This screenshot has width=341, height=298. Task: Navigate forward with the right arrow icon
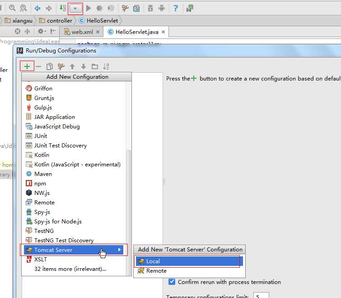tap(49, 9)
